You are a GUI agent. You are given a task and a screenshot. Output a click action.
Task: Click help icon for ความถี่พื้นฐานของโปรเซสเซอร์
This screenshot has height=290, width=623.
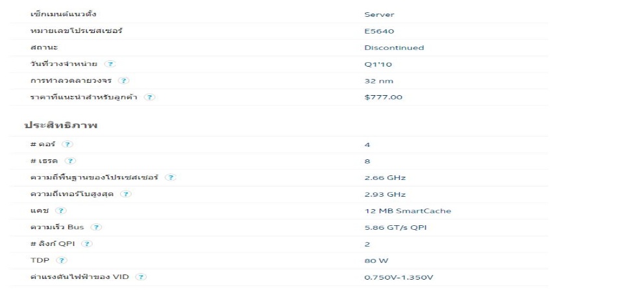tap(171, 177)
